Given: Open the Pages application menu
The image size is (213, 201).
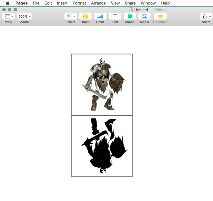Looking at the screenshot, I should coord(21,3).
